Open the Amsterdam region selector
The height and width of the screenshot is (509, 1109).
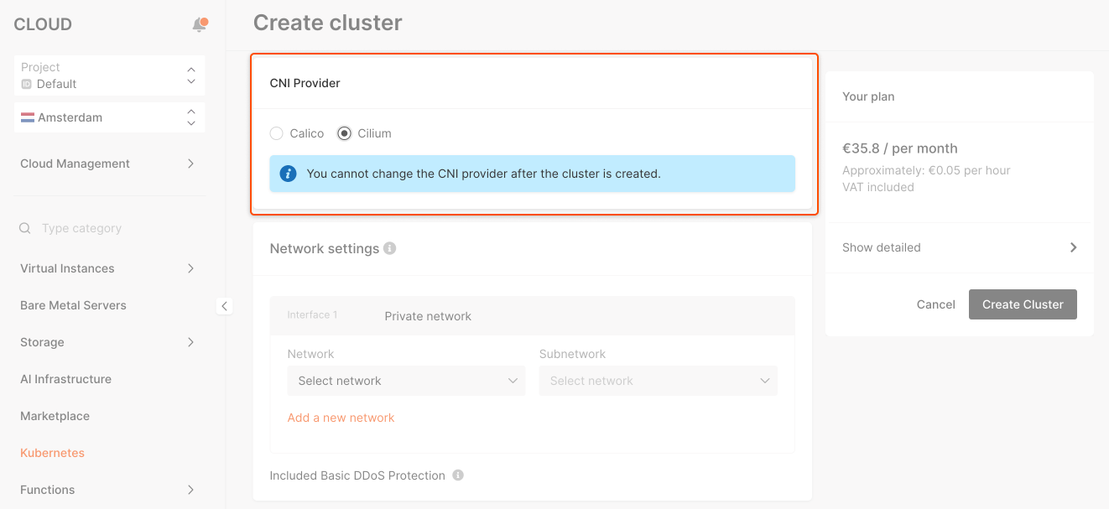[x=109, y=117]
